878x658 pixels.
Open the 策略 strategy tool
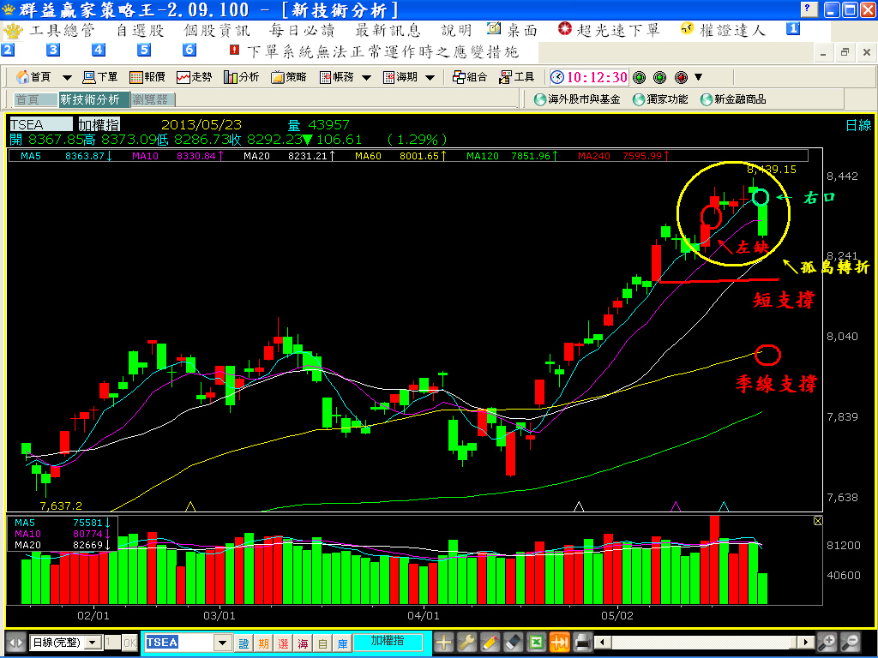(x=289, y=77)
